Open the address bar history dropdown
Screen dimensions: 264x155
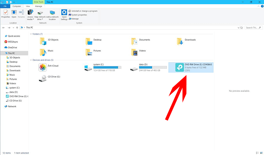point(238,28)
